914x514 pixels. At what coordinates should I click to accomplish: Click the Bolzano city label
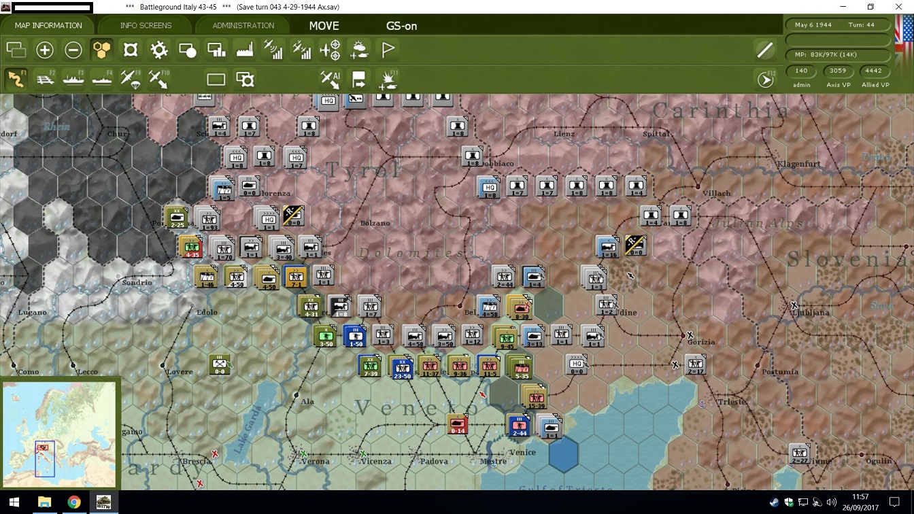point(375,223)
